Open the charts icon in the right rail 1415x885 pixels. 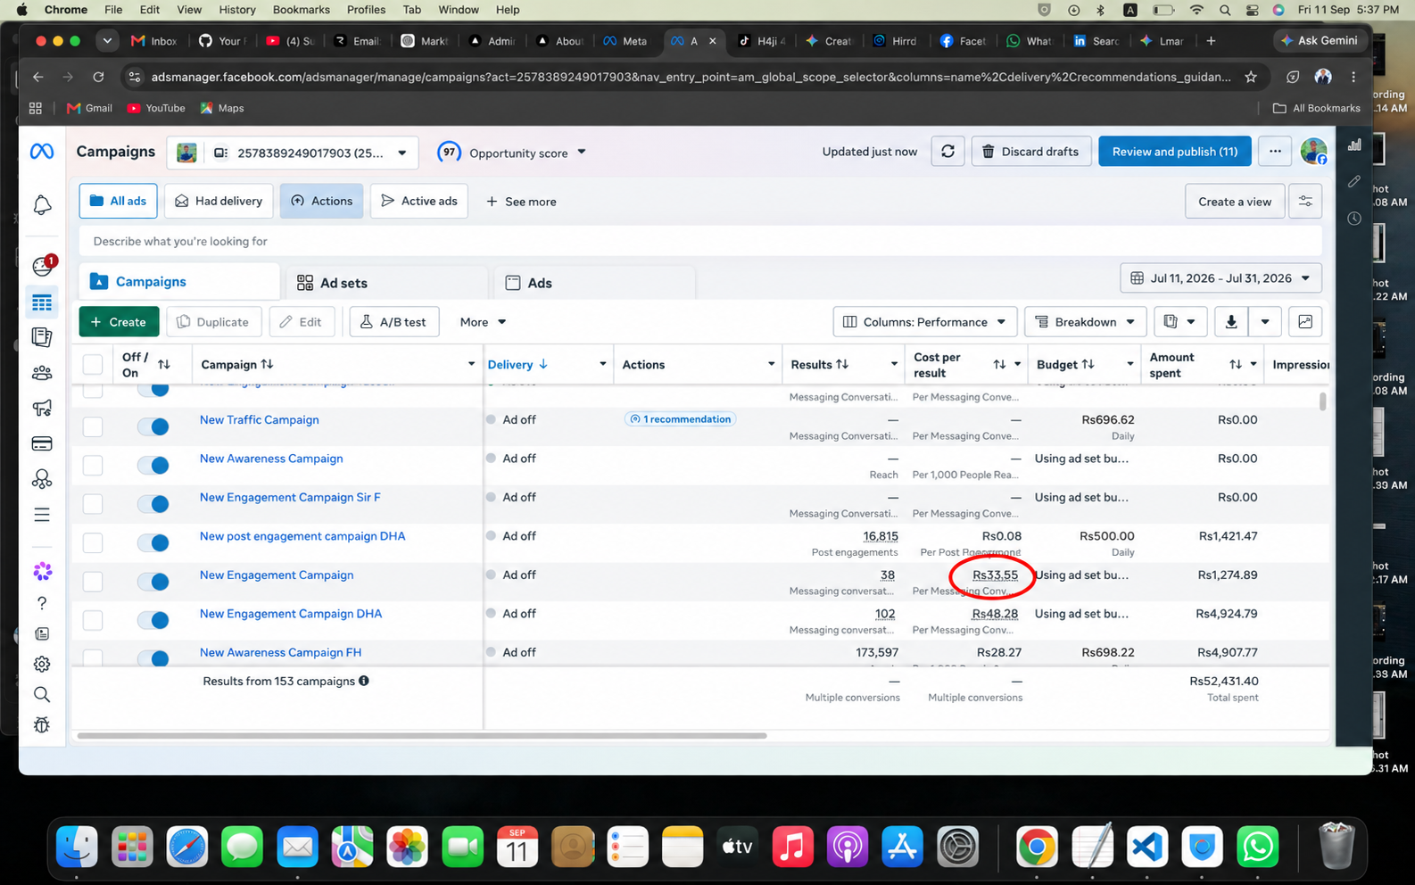click(1354, 145)
